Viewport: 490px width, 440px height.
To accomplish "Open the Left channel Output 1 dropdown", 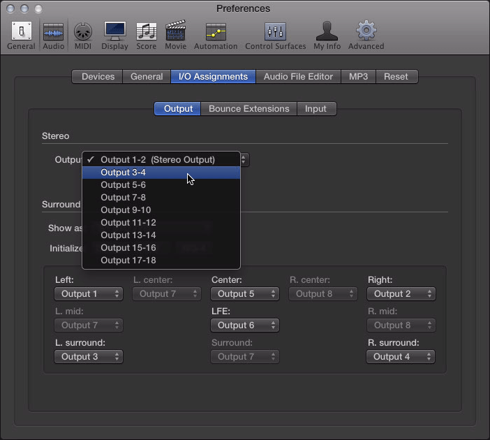I will 89,293.
